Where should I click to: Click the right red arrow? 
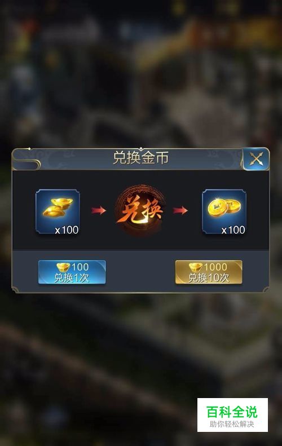point(180,210)
